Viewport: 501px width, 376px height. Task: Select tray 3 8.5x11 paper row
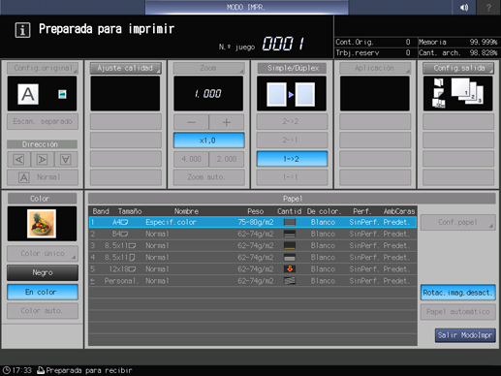click(x=253, y=245)
